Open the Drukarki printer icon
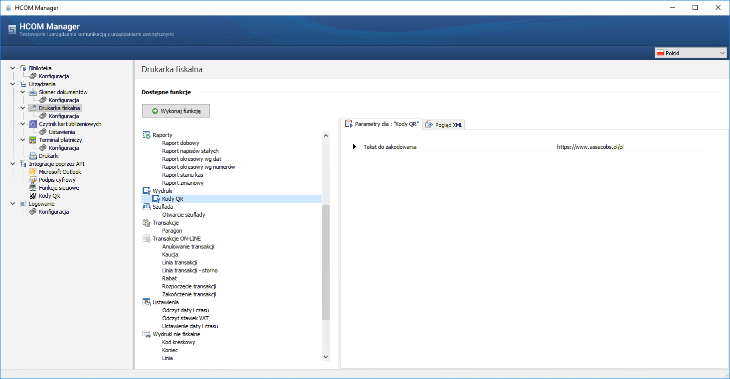The image size is (730, 379). [33, 156]
